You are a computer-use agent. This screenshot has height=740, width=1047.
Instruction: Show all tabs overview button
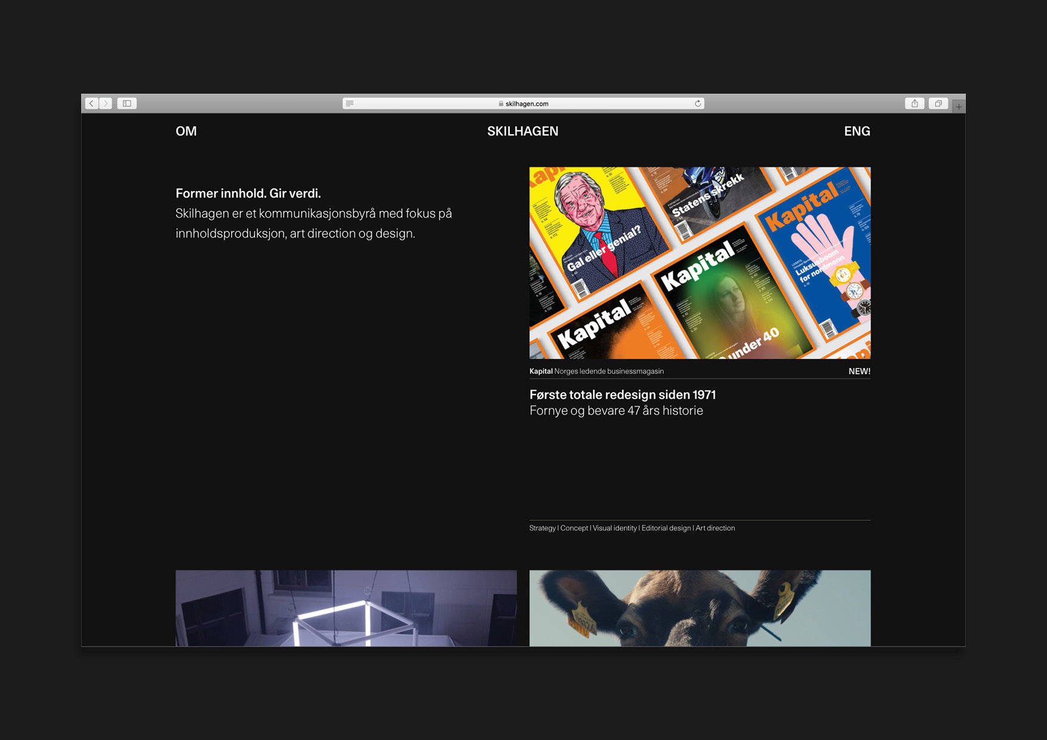938,103
